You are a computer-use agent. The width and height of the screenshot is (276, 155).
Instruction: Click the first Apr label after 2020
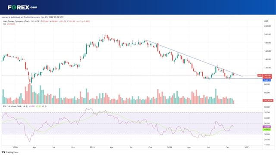click(x=34, y=147)
